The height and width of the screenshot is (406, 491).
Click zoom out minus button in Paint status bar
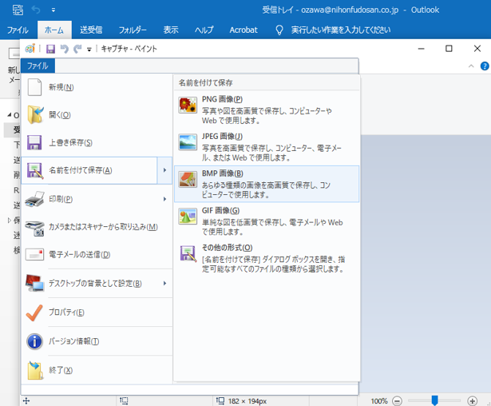(397, 401)
